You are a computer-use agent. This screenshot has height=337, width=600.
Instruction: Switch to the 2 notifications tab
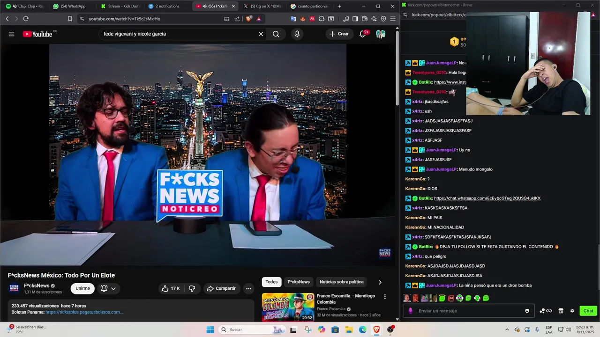pos(167,6)
